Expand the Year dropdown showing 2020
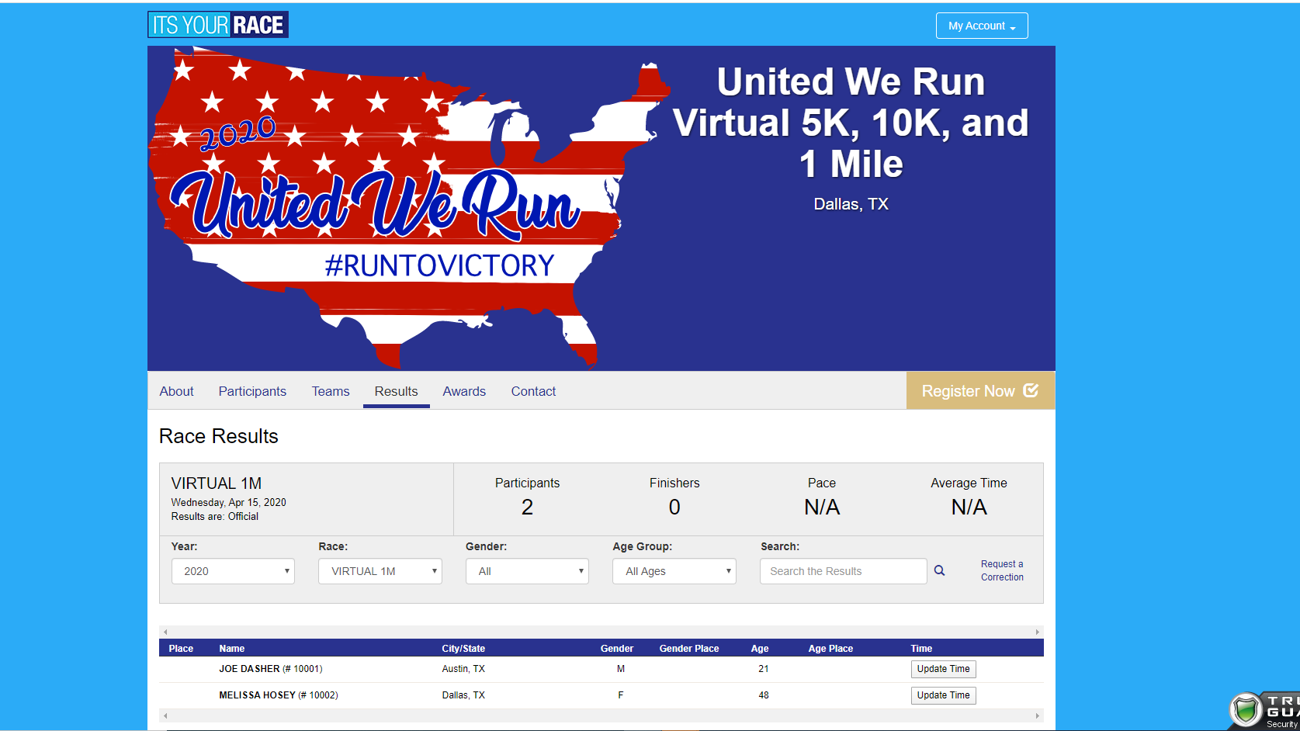This screenshot has height=731, width=1300. 233,571
